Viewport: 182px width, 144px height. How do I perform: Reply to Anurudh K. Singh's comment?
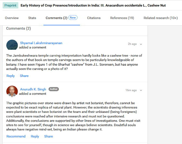[x=35, y=136]
